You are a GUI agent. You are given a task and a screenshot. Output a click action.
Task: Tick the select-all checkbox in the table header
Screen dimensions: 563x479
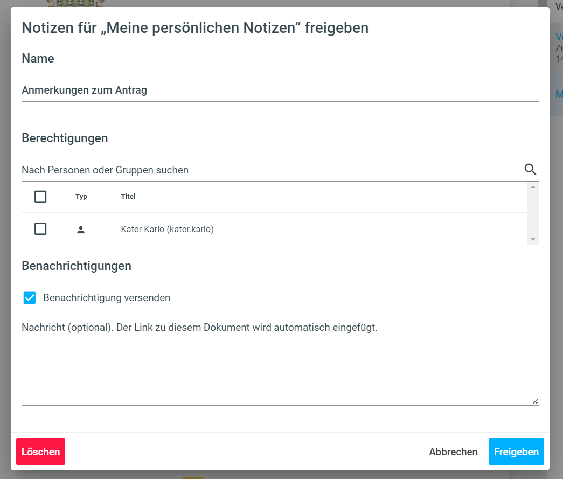pos(40,197)
